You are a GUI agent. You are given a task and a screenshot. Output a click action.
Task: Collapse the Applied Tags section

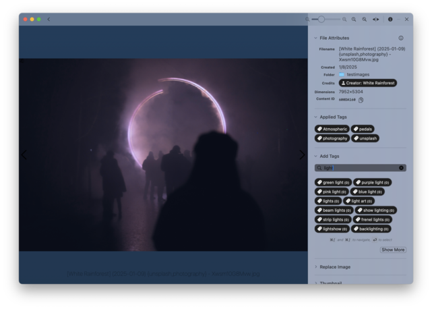[315, 117]
